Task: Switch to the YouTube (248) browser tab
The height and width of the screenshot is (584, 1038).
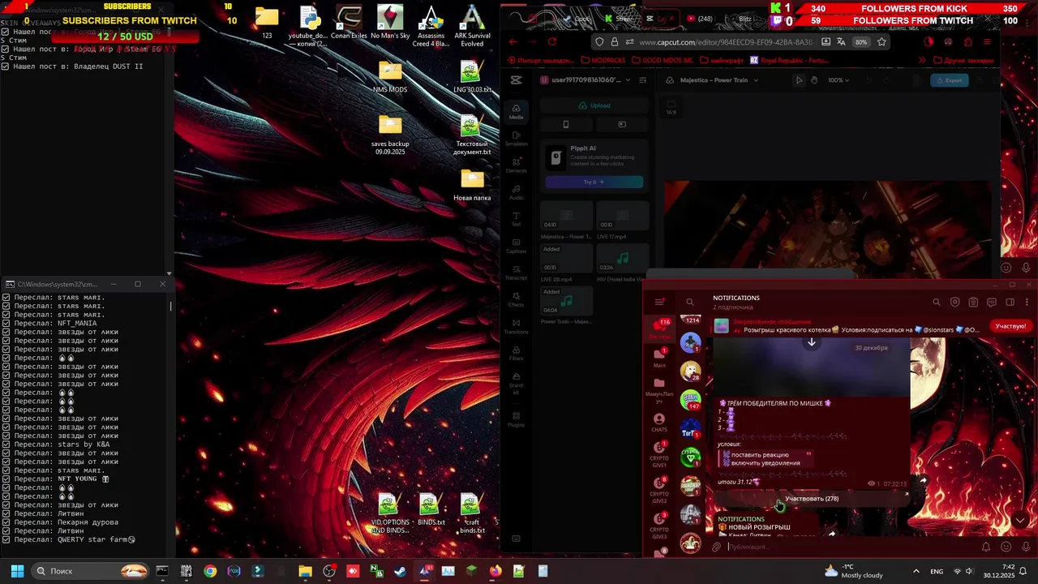Action: pyautogui.click(x=700, y=19)
